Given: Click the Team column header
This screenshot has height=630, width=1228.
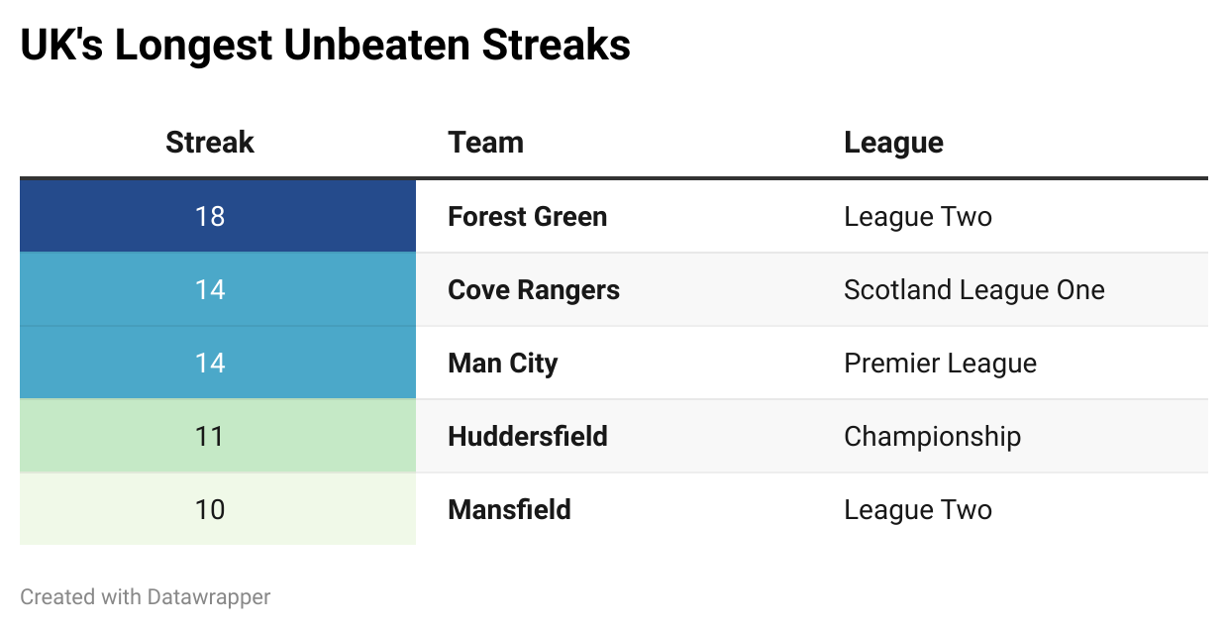Looking at the screenshot, I should (485, 143).
